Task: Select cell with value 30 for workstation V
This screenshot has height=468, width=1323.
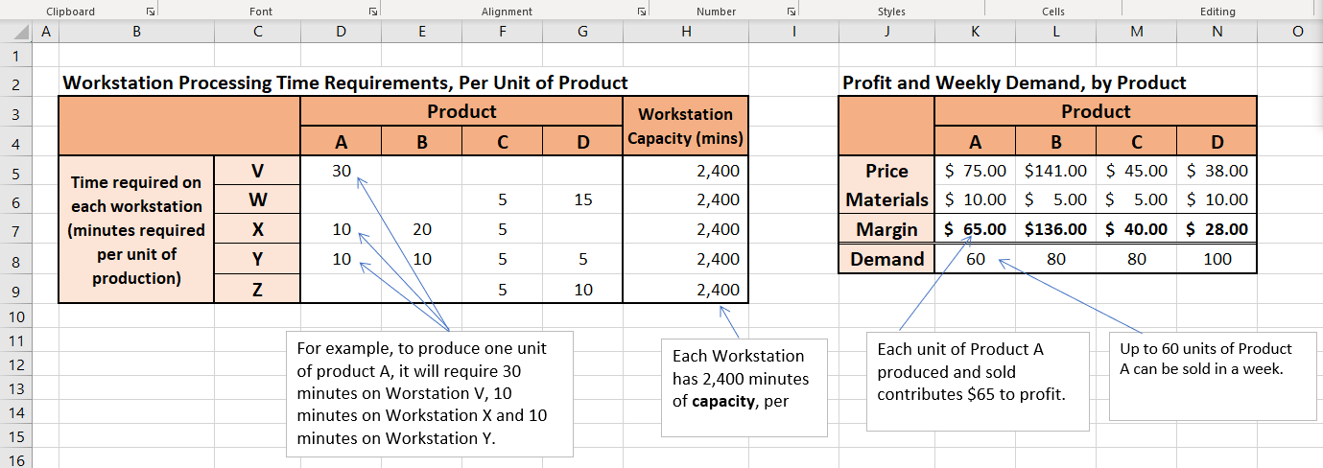Action: click(x=342, y=171)
